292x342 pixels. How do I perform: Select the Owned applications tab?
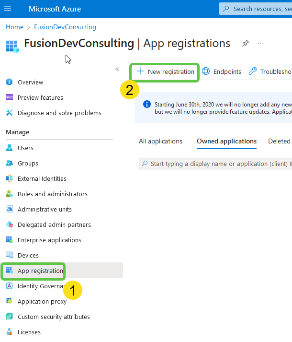point(226,141)
